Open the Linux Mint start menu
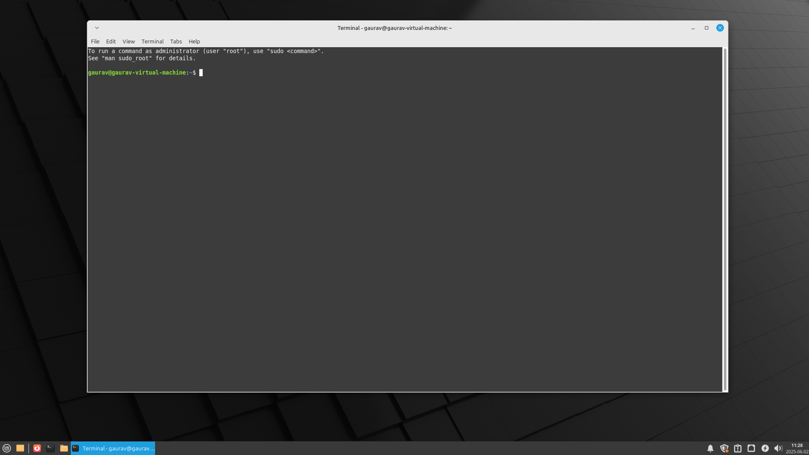 pos(7,448)
